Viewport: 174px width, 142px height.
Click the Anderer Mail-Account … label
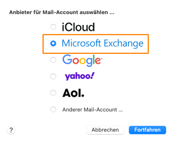tap(93, 110)
